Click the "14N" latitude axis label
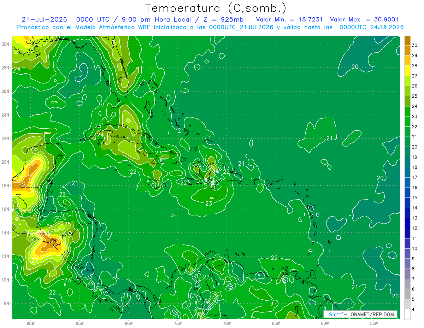424x328 pixels. point(5,233)
